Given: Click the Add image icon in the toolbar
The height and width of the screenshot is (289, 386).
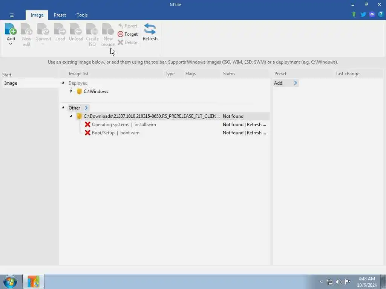Looking at the screenshot, I should pyautogui.click(x=11, y=29).
